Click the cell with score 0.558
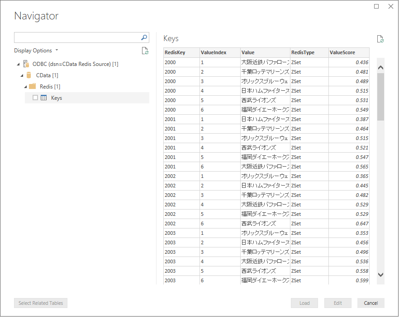 pyautogui.click(x=349, y=271)
